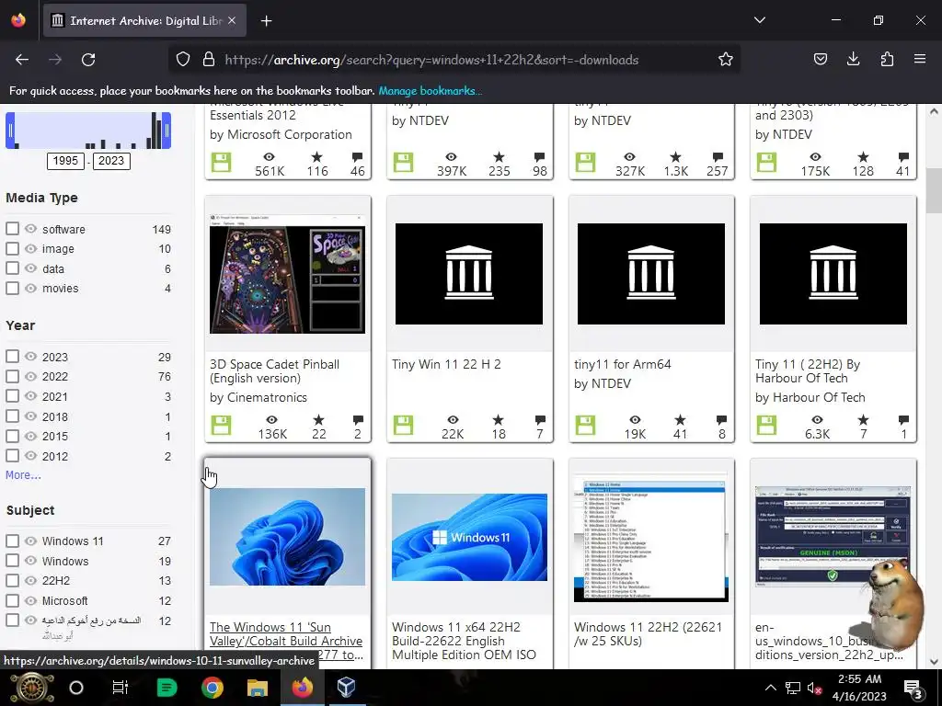Check the image media type box
Screen dimensions: 942x706
[12, 248]
